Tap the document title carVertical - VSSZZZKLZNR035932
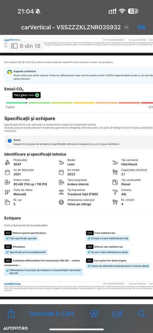 click(71, 27)
